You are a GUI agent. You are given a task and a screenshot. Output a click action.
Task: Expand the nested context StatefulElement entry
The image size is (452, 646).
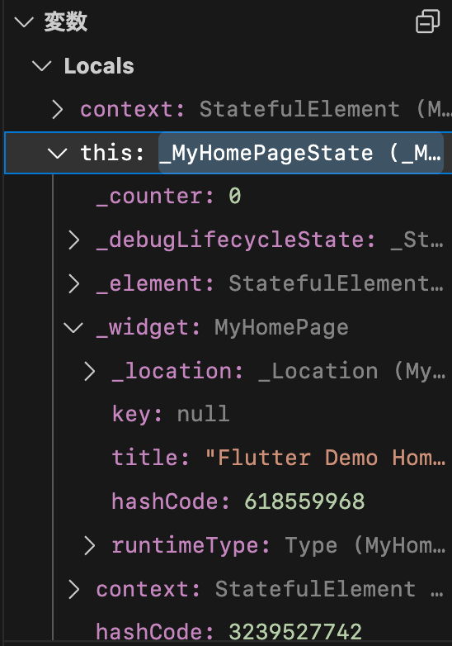click(74, 590)
